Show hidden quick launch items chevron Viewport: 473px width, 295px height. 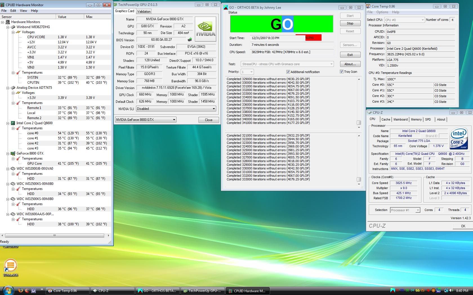42,289
